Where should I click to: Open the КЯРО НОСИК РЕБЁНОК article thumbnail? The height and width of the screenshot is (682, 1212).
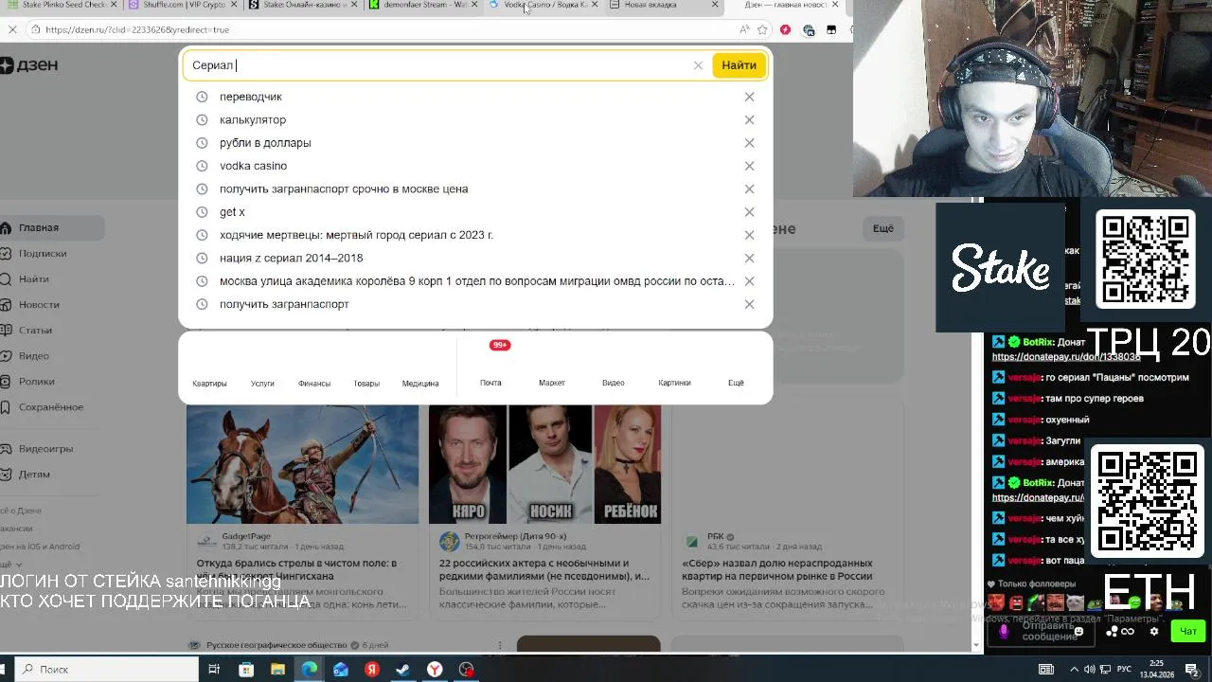pyautogui.click(x=544, y=464)
